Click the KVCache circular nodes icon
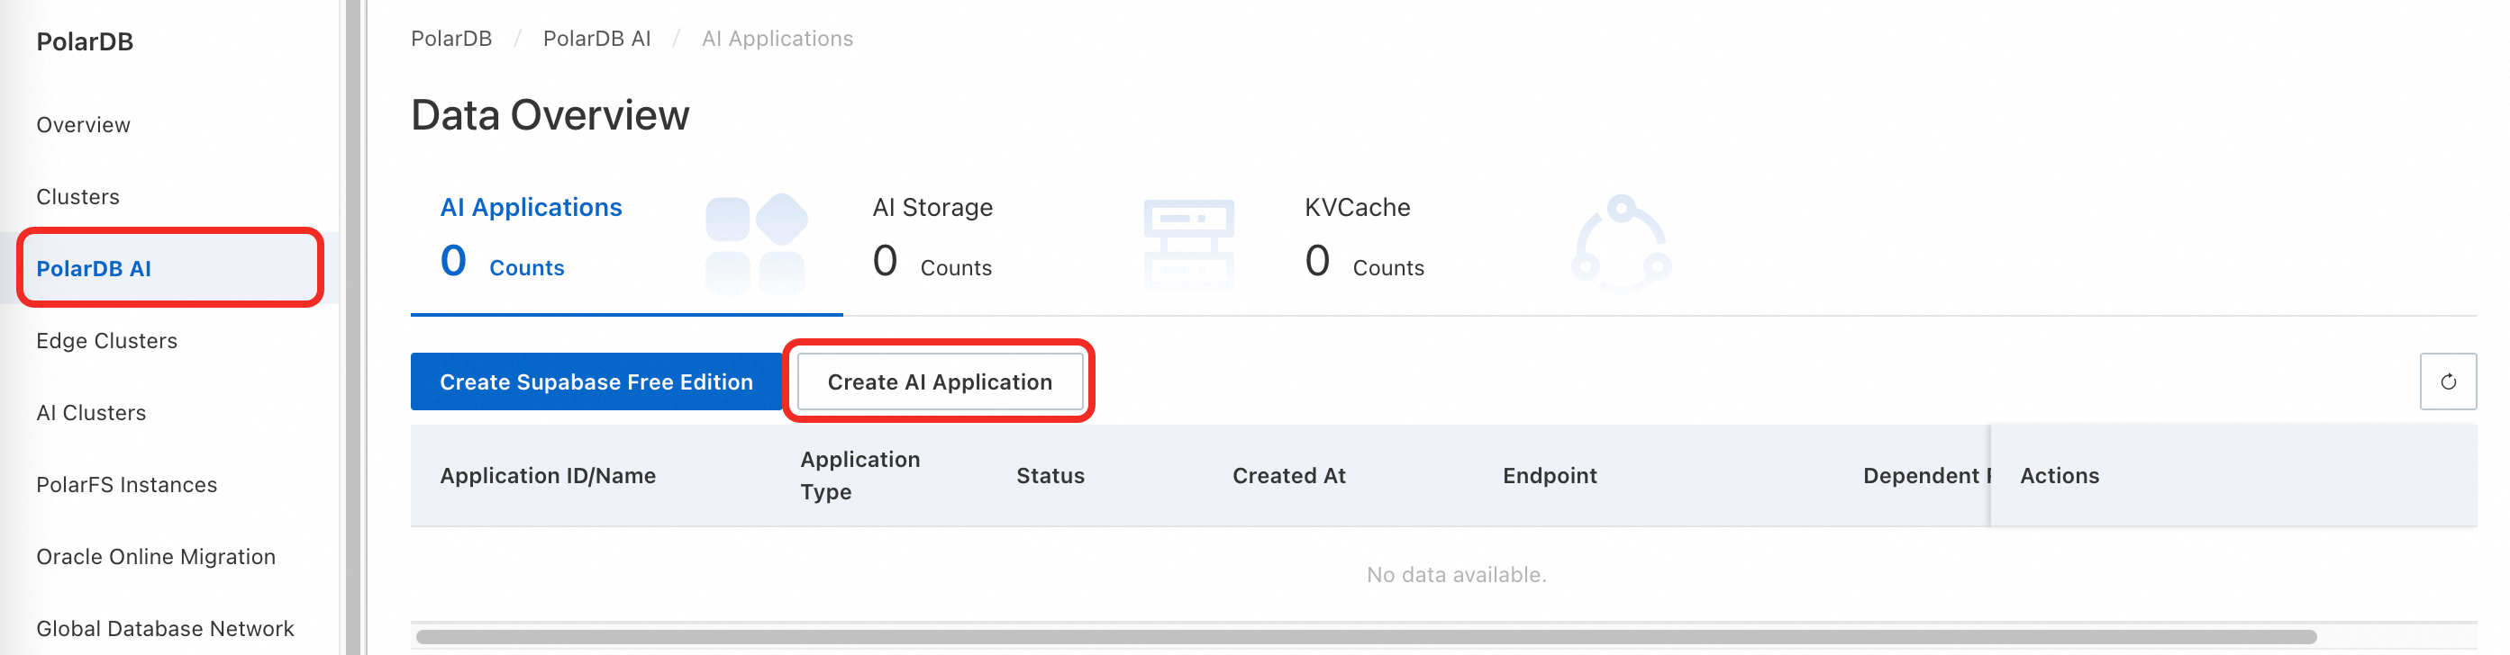The image size is (2510, 655). coord(1622,245)
